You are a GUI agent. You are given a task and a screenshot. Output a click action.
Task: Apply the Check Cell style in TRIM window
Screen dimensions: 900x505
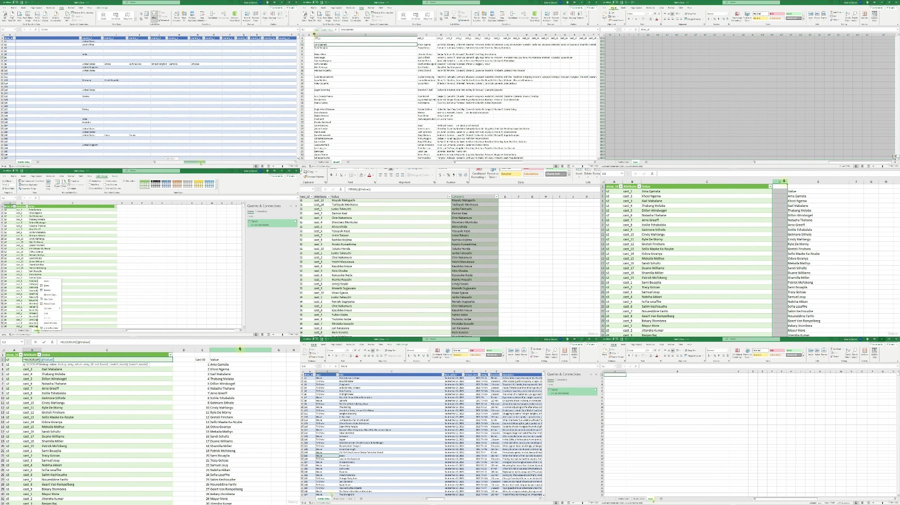555,174
